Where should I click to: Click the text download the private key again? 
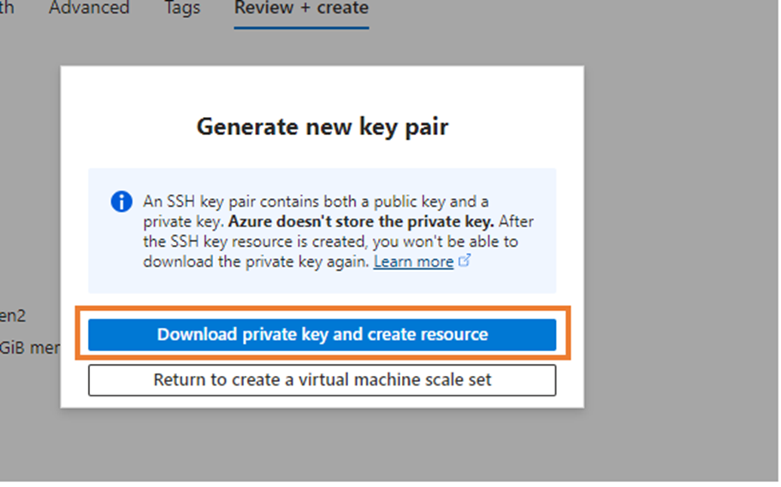[x=255, y=262]
